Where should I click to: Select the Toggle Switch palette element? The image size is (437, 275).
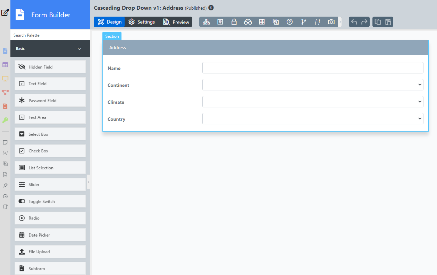tap(50, 201)
